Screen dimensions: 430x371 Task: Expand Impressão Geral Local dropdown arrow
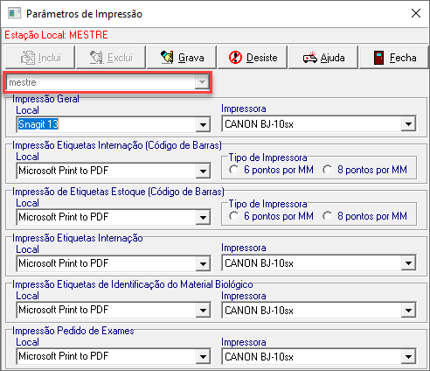[x=203, y=125]
